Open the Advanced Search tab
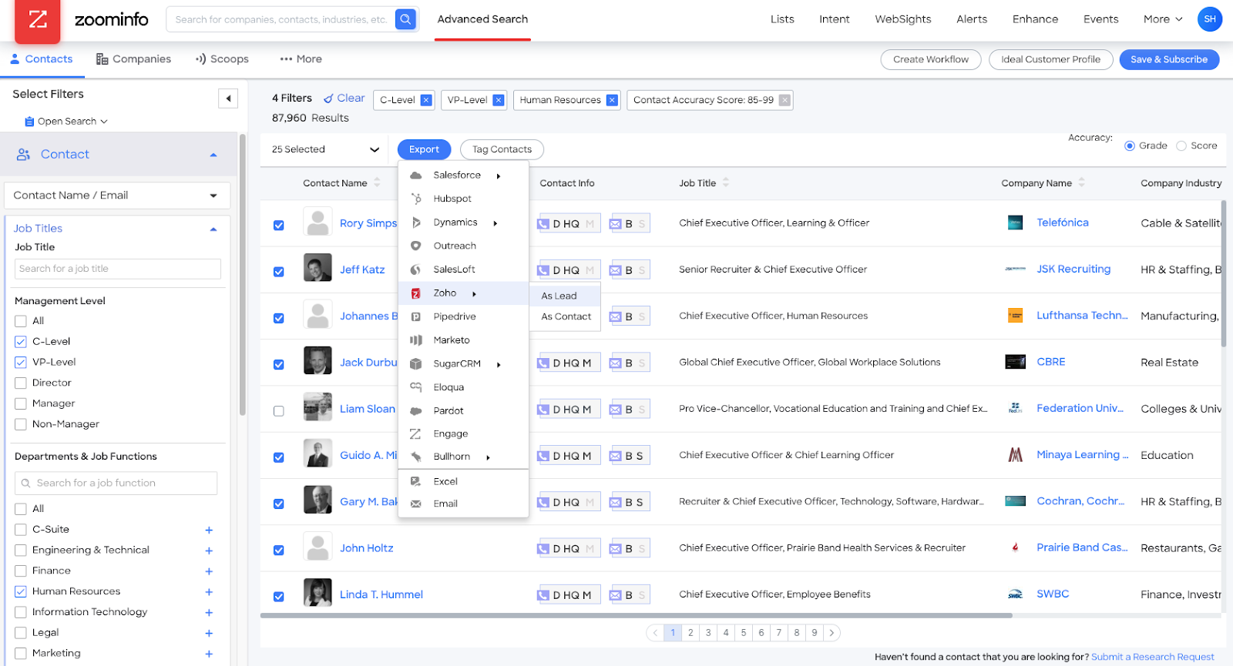This screenshot has width=1233, height=666. (482, 19)
